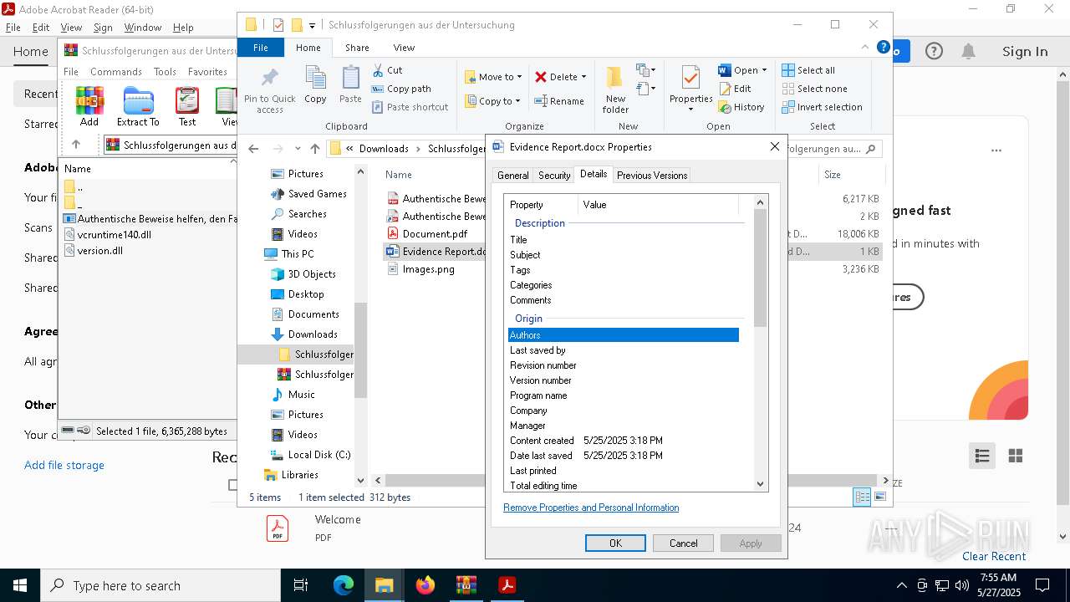The image size is (1070, 602).
Task: Click the Task View taskbar button
Action: tap(301, 585)
